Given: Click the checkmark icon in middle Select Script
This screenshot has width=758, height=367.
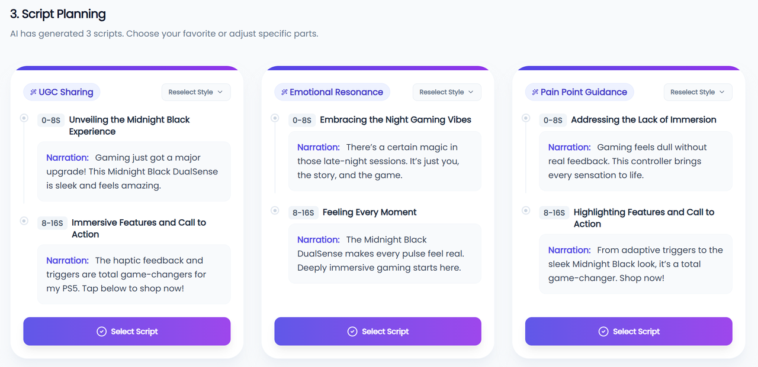Looking at the screenshot, I should click(352, 332).
